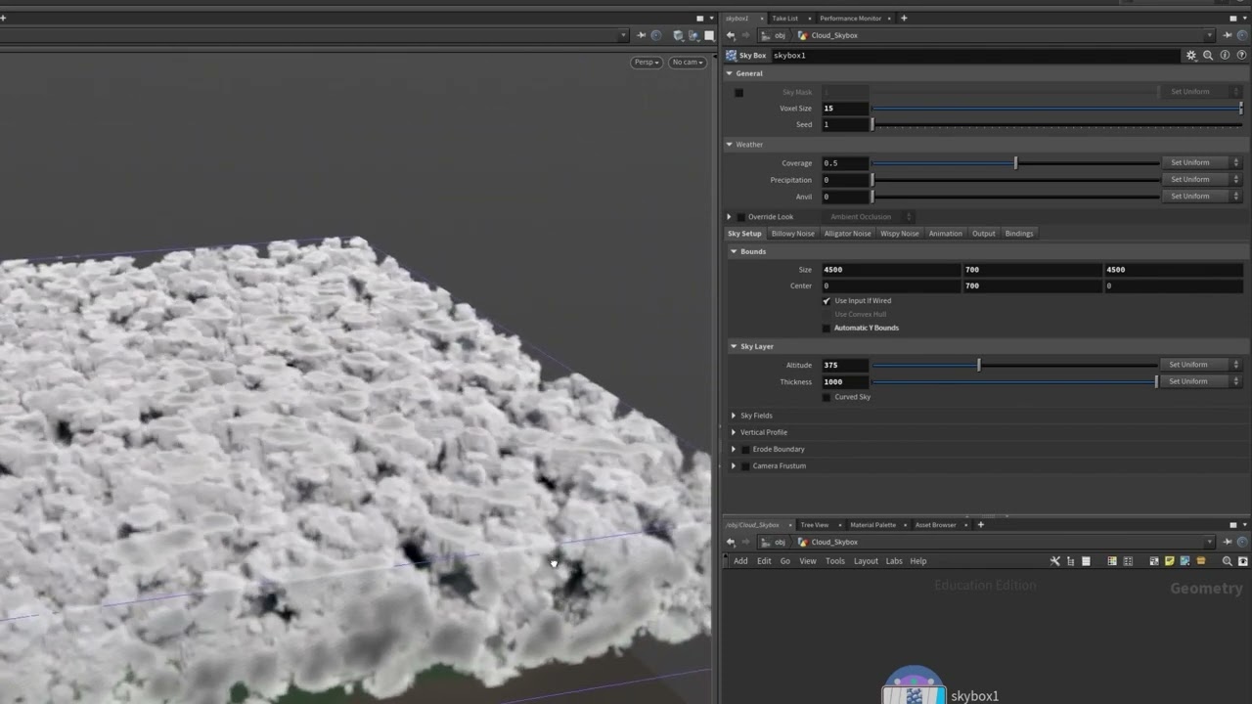Open the node info icon
Viewport: 1252px width, 704px height.
tap(1225, 56)
